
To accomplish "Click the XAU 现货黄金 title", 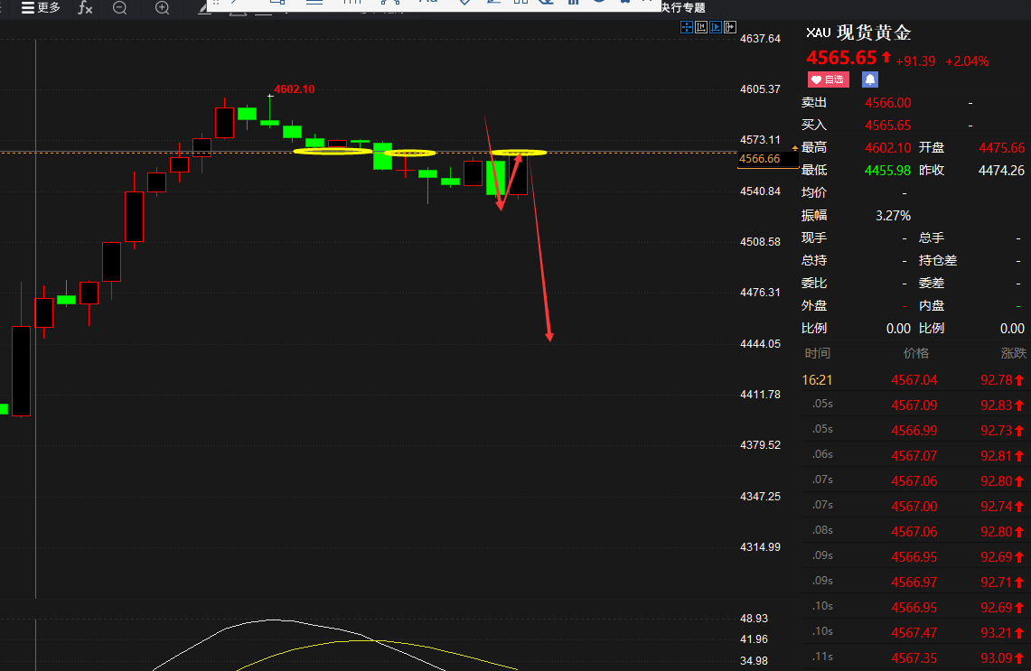I will 858,33.
